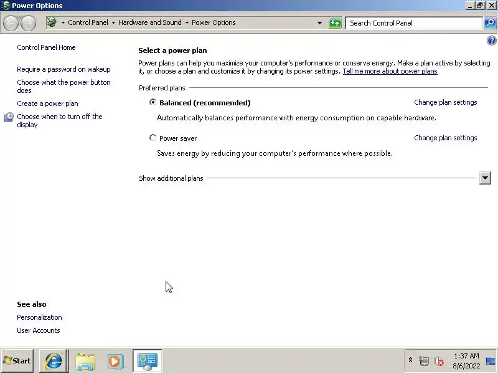
Task: Click the Show desktop icon in tray
Action: (x=491, y=361)
